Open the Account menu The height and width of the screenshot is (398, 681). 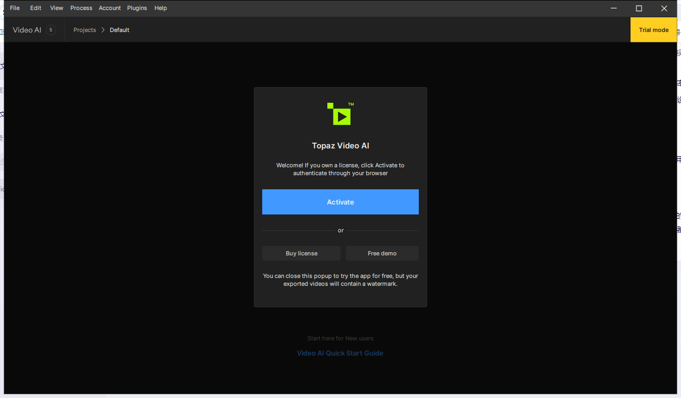(x=110, y=8)
